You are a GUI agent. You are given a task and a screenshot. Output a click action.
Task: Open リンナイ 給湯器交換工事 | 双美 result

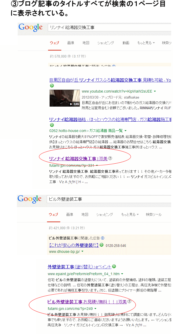click(78, 158)
